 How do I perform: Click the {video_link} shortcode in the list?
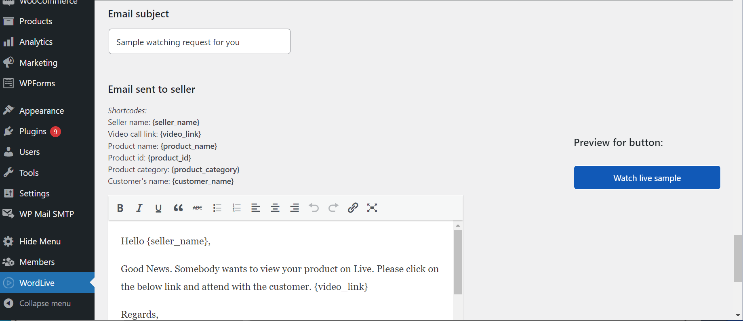(180, 134)
